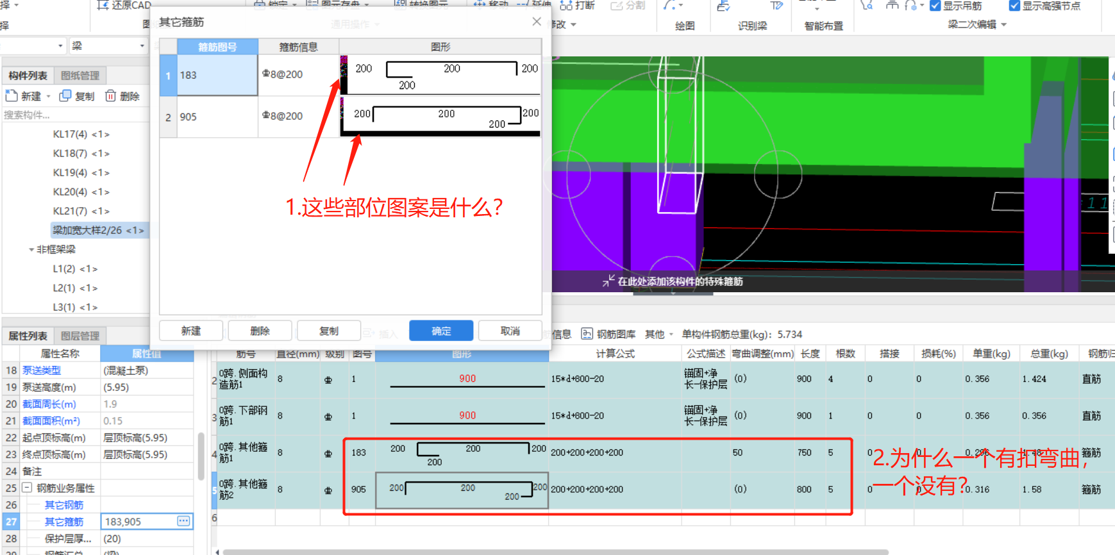Collapse the 非框架梁 tree group

[x=31, y=249]
